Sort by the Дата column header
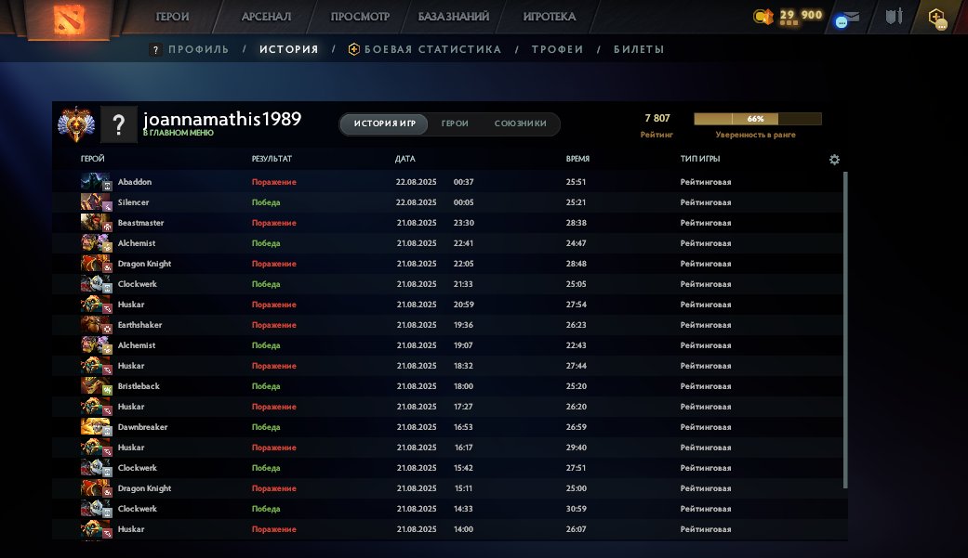This screenshot has width=968, height=558. (x=404, y=160)
